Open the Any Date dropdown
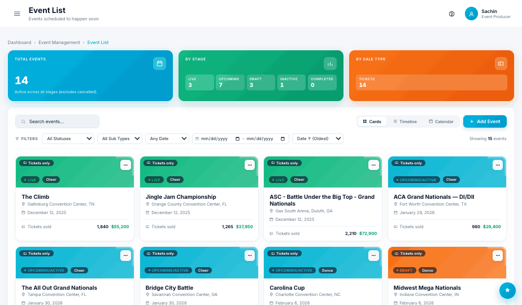This screenshot has width=522, height=305. (167, 138)
